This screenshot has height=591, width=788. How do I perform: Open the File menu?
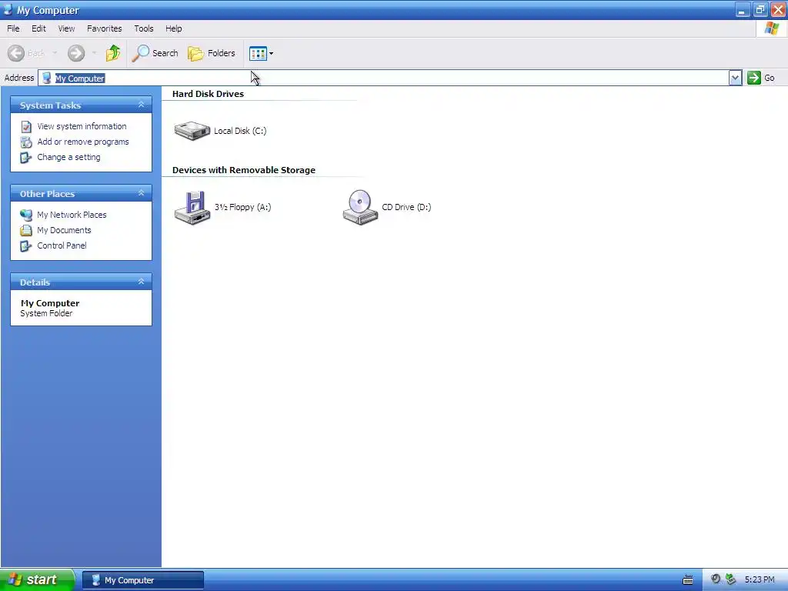point(13,28)
